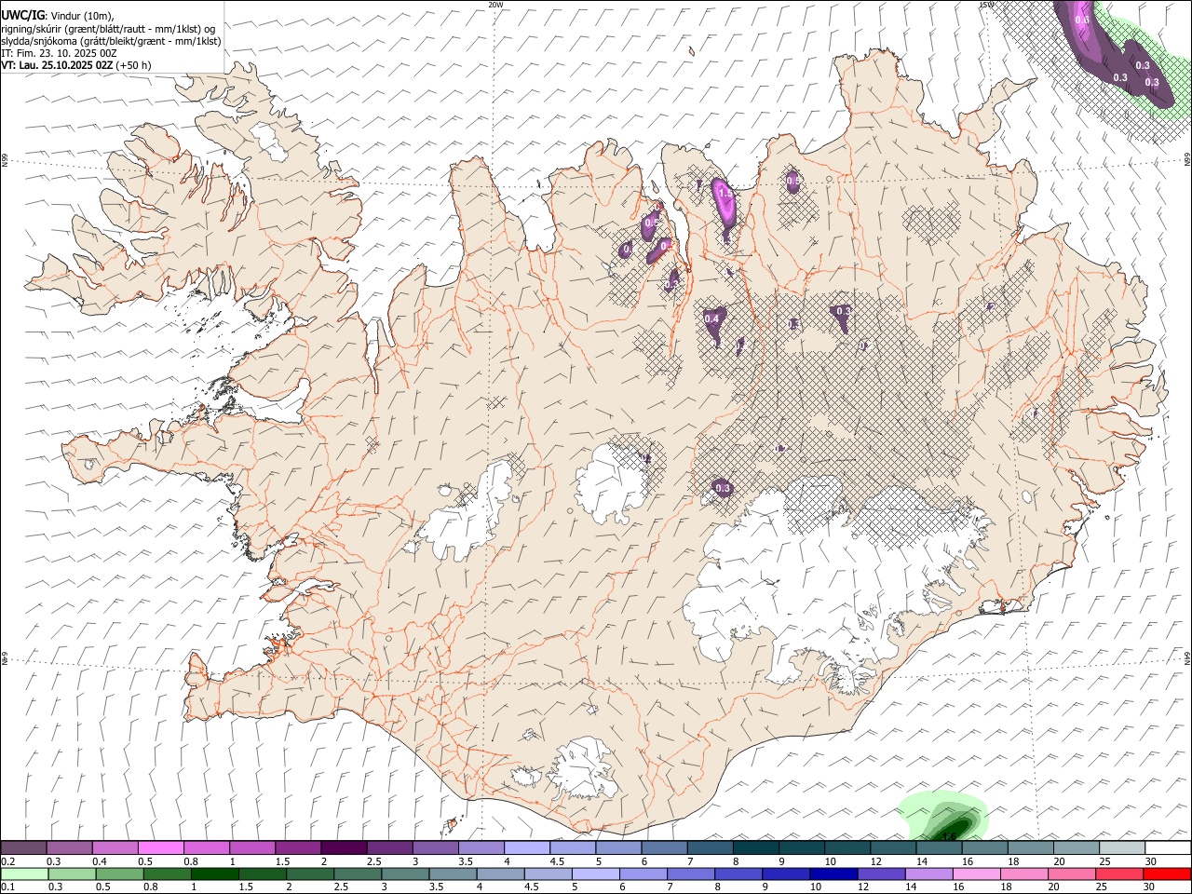Viewport: 1192px width, 894px height.
Task: Click the 15W longitude label at top edge
Action: 986,5
